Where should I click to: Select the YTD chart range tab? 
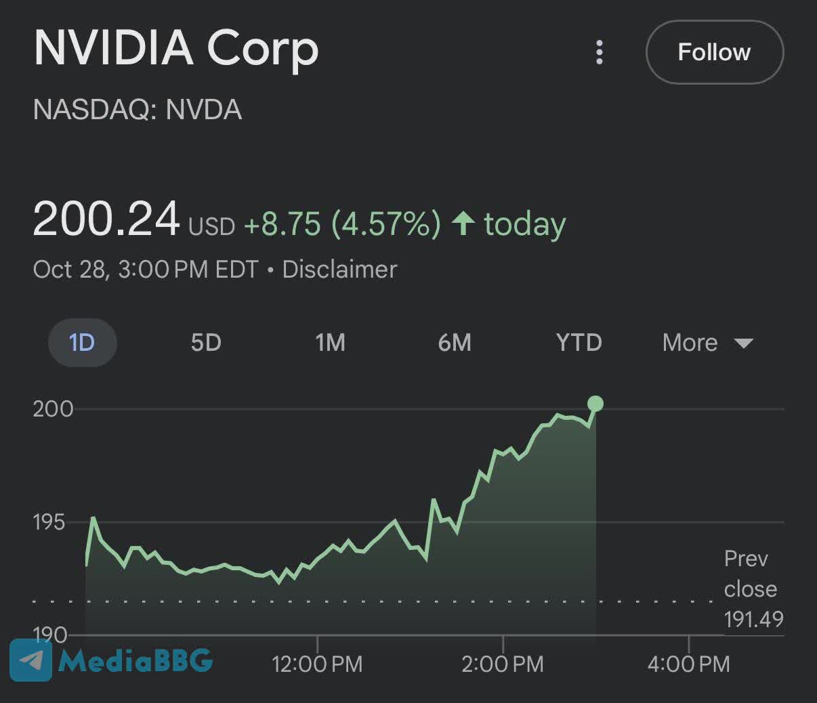(x=579, y=343)
